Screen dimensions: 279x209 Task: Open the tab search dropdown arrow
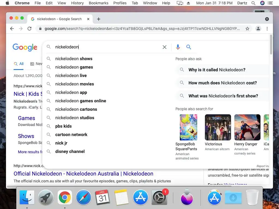[267, 19]
